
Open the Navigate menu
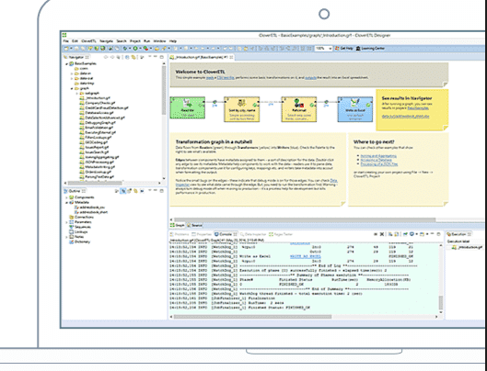pos(106,41)
